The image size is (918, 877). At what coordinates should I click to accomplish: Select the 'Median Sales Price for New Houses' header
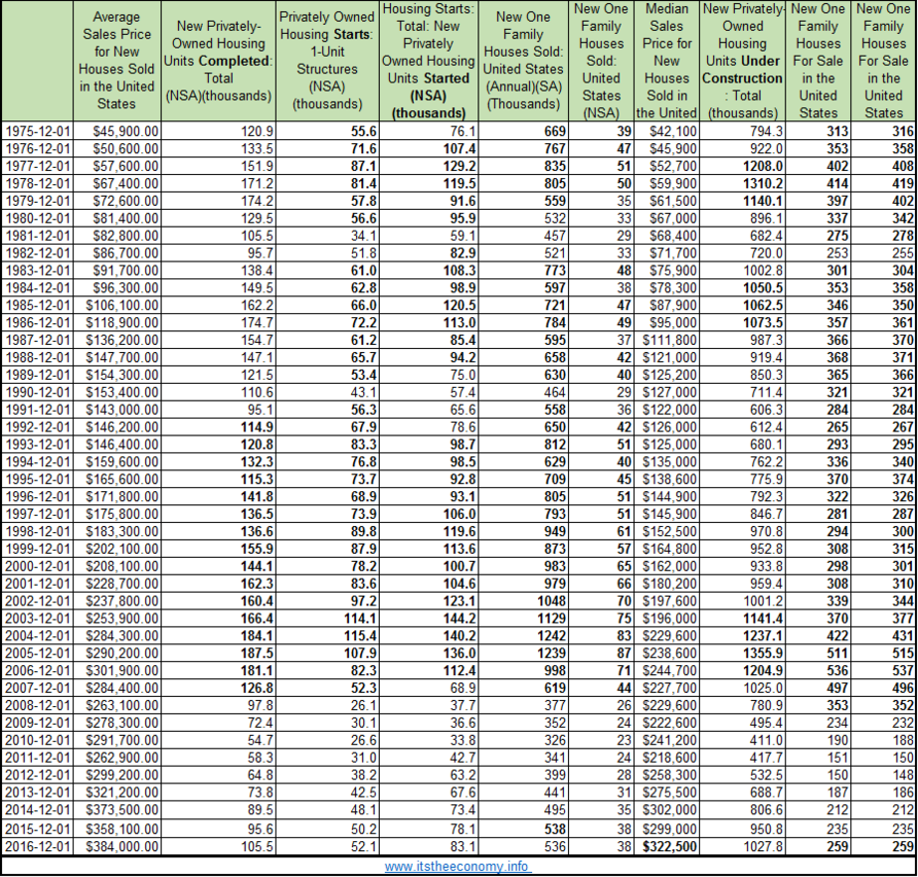tap(666, 61)
